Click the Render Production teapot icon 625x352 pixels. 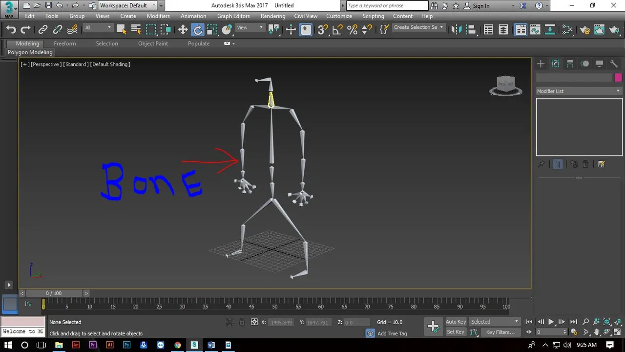[x=614, y=30]
